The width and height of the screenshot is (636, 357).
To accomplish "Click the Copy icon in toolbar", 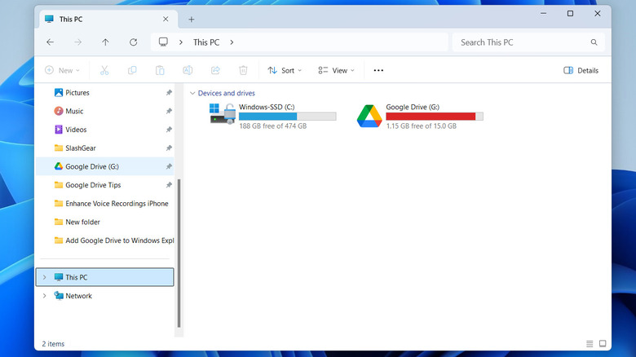I will (132, 70).
